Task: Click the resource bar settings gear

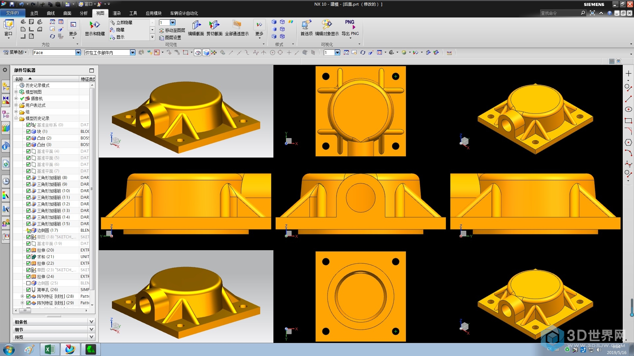Action: pos(5,70)
